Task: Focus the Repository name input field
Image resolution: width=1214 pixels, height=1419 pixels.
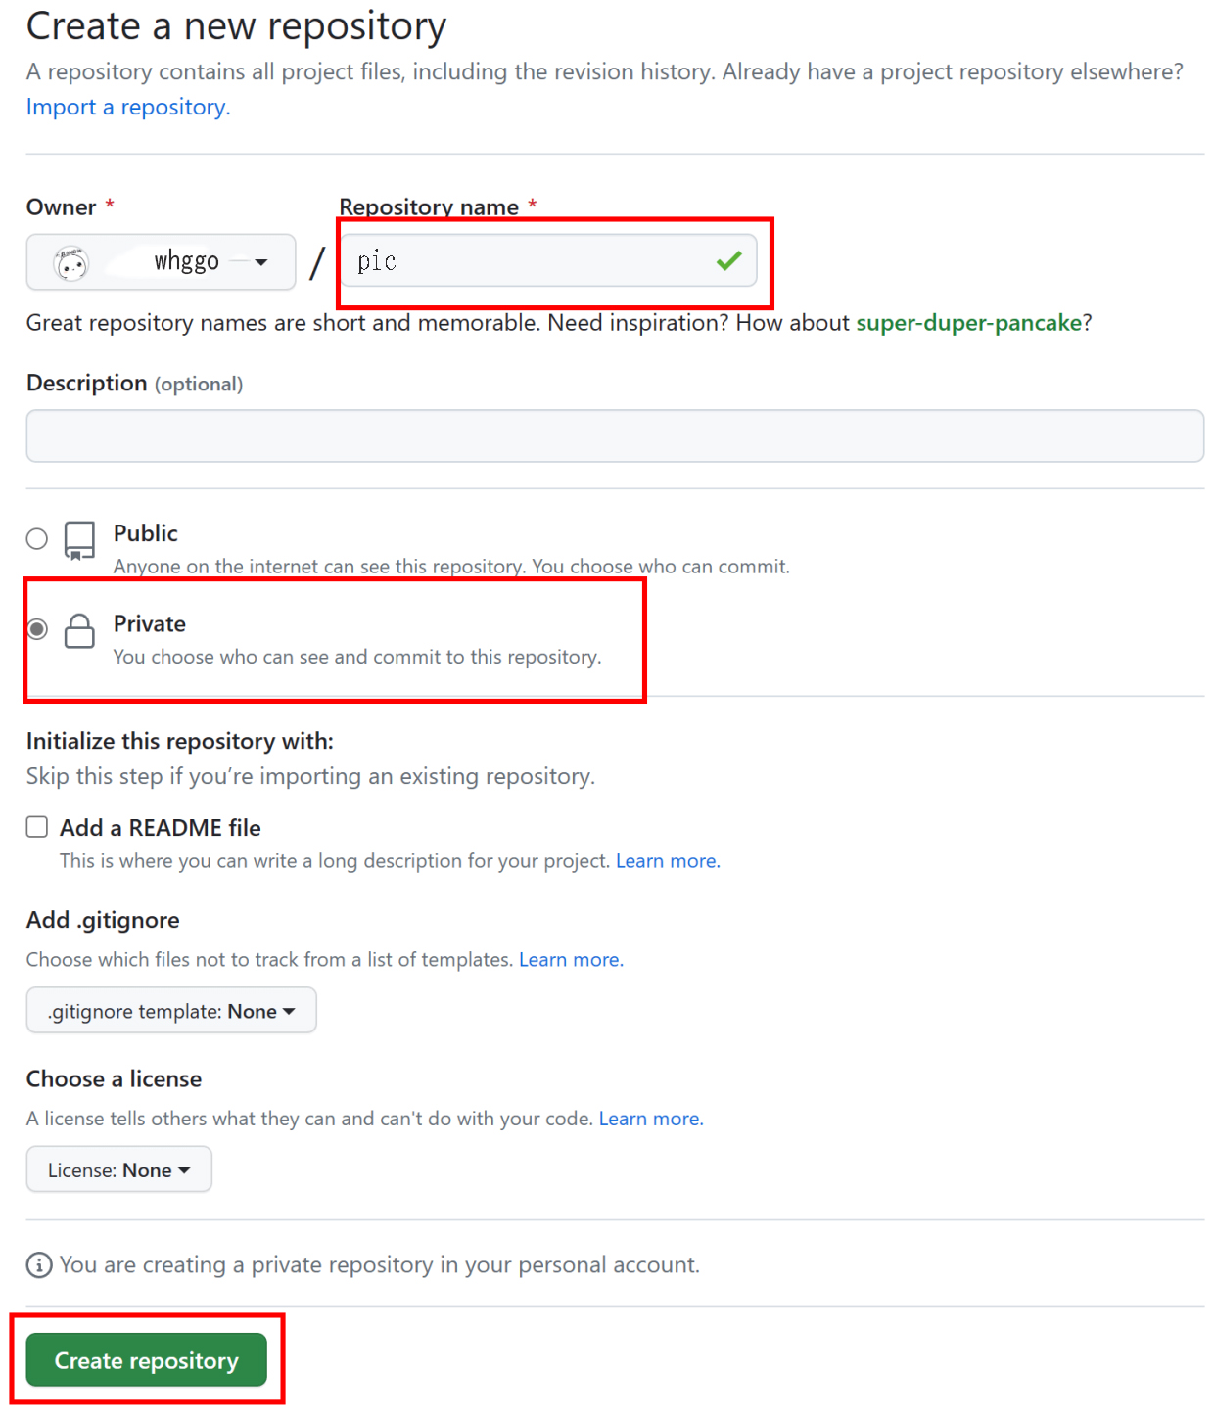Action: pyautogui.click(x=529, y=261)
